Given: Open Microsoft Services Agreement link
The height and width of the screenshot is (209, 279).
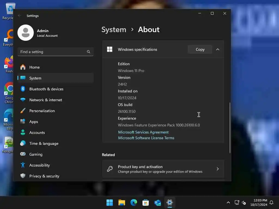Looking at the screenshot, I should point(143,132).
